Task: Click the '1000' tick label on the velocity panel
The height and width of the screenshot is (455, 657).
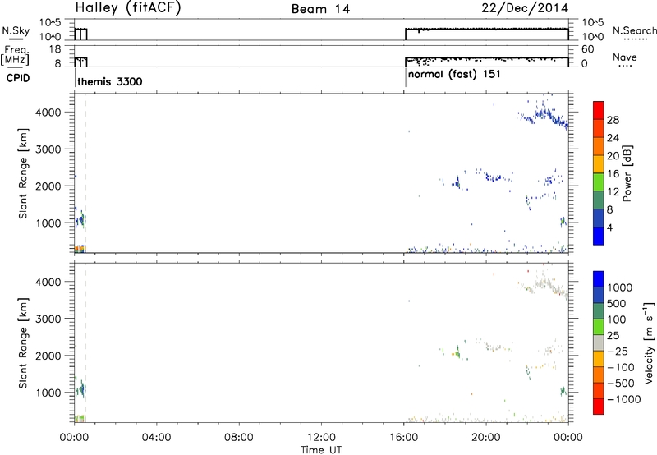Action: 49,393
